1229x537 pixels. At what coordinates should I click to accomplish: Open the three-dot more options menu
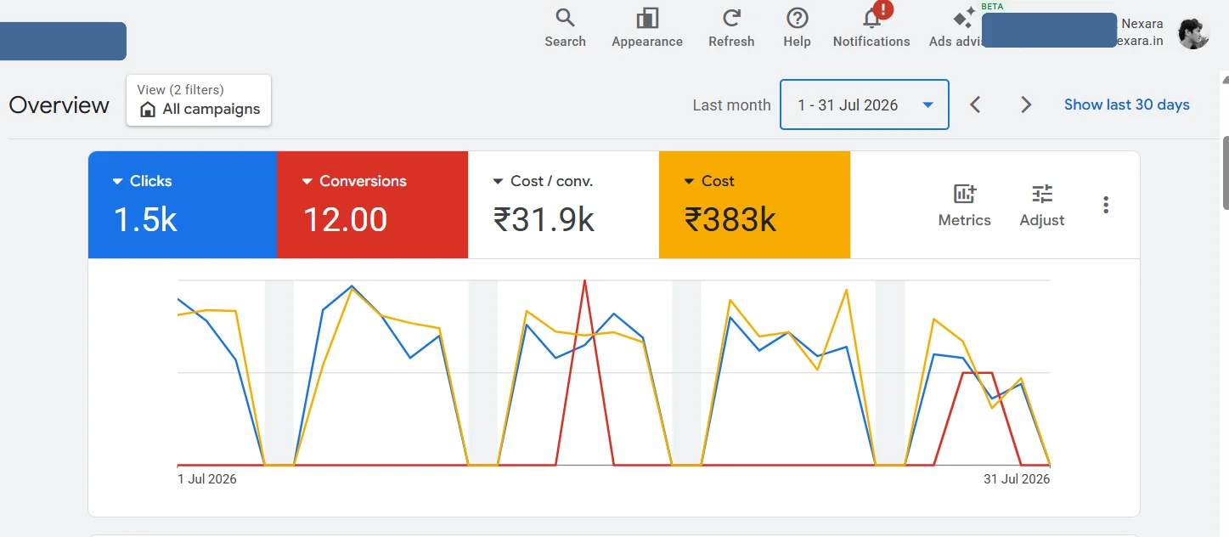[x=1105, y=205]
